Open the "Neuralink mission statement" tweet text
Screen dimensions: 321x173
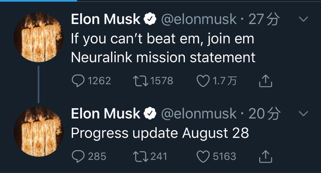[x=163, y=57]
